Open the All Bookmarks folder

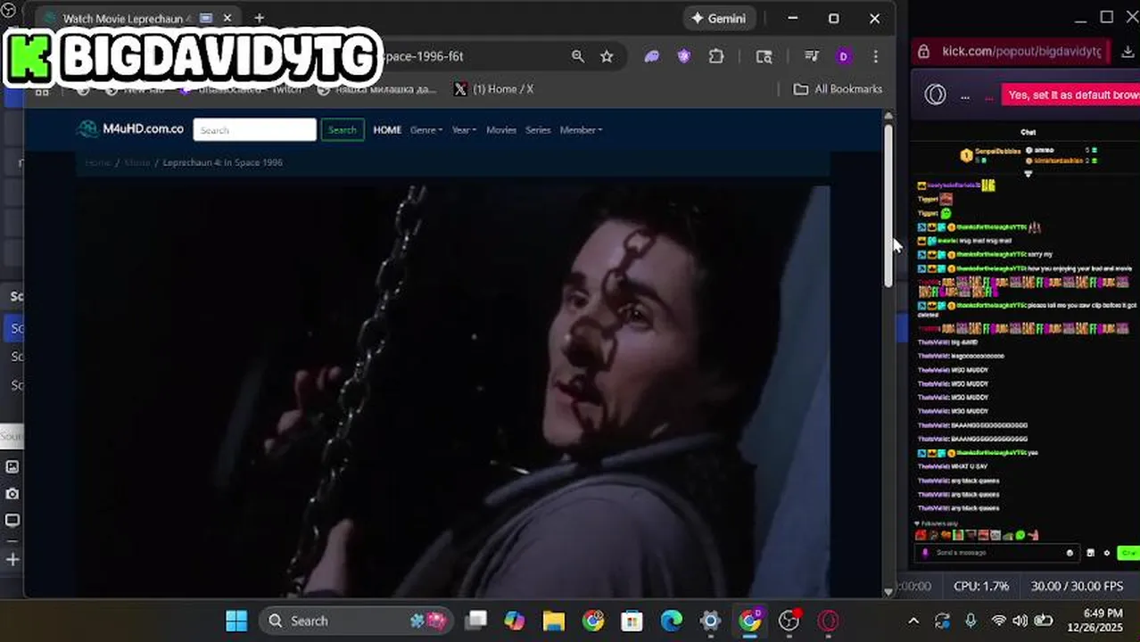[x=838, y=89]
